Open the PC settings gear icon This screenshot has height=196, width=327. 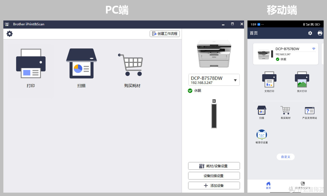10,34
